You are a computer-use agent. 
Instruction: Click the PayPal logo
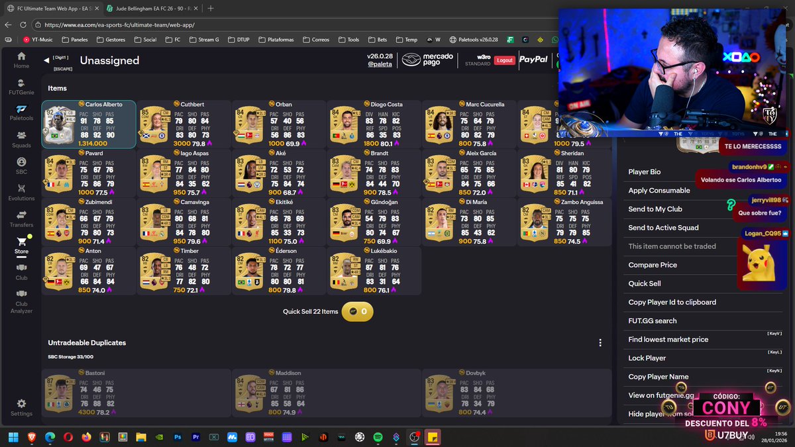point(533,60)
